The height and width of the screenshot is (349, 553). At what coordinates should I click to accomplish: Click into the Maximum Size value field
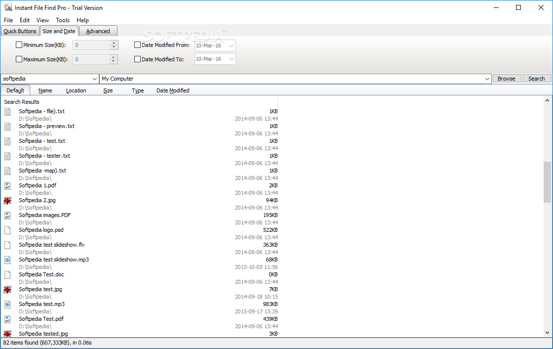pyautogui.click(x=92, y=59)
